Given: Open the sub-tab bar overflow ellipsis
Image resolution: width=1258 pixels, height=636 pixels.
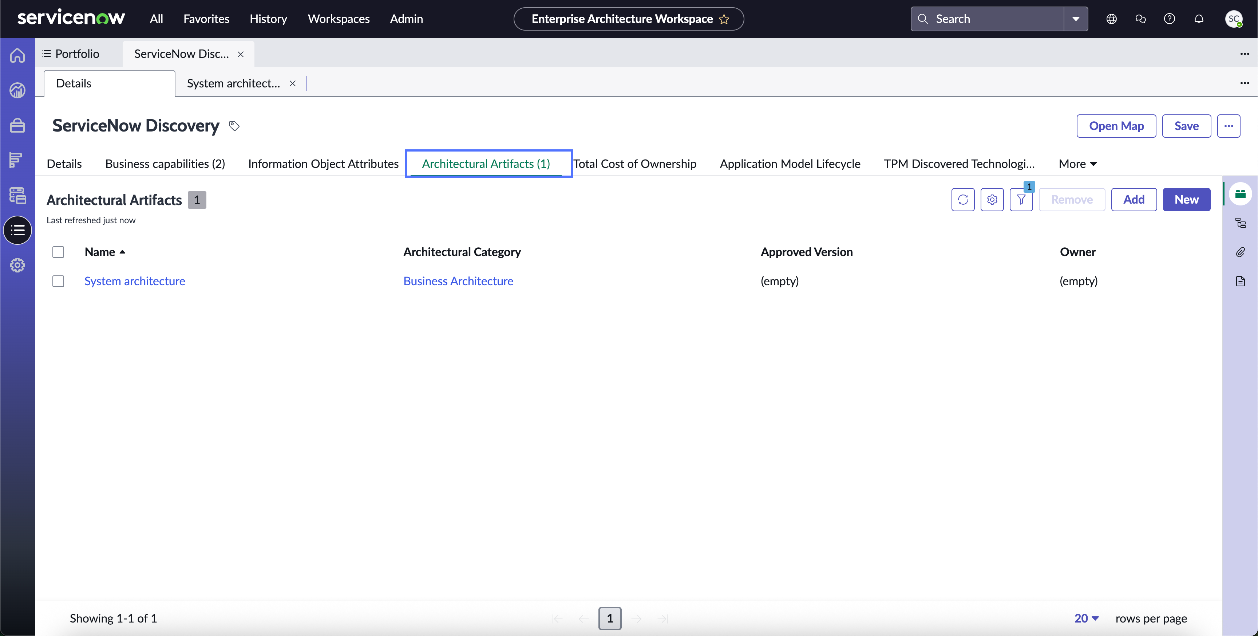Looking at the screenshot, I should 1245,83.
